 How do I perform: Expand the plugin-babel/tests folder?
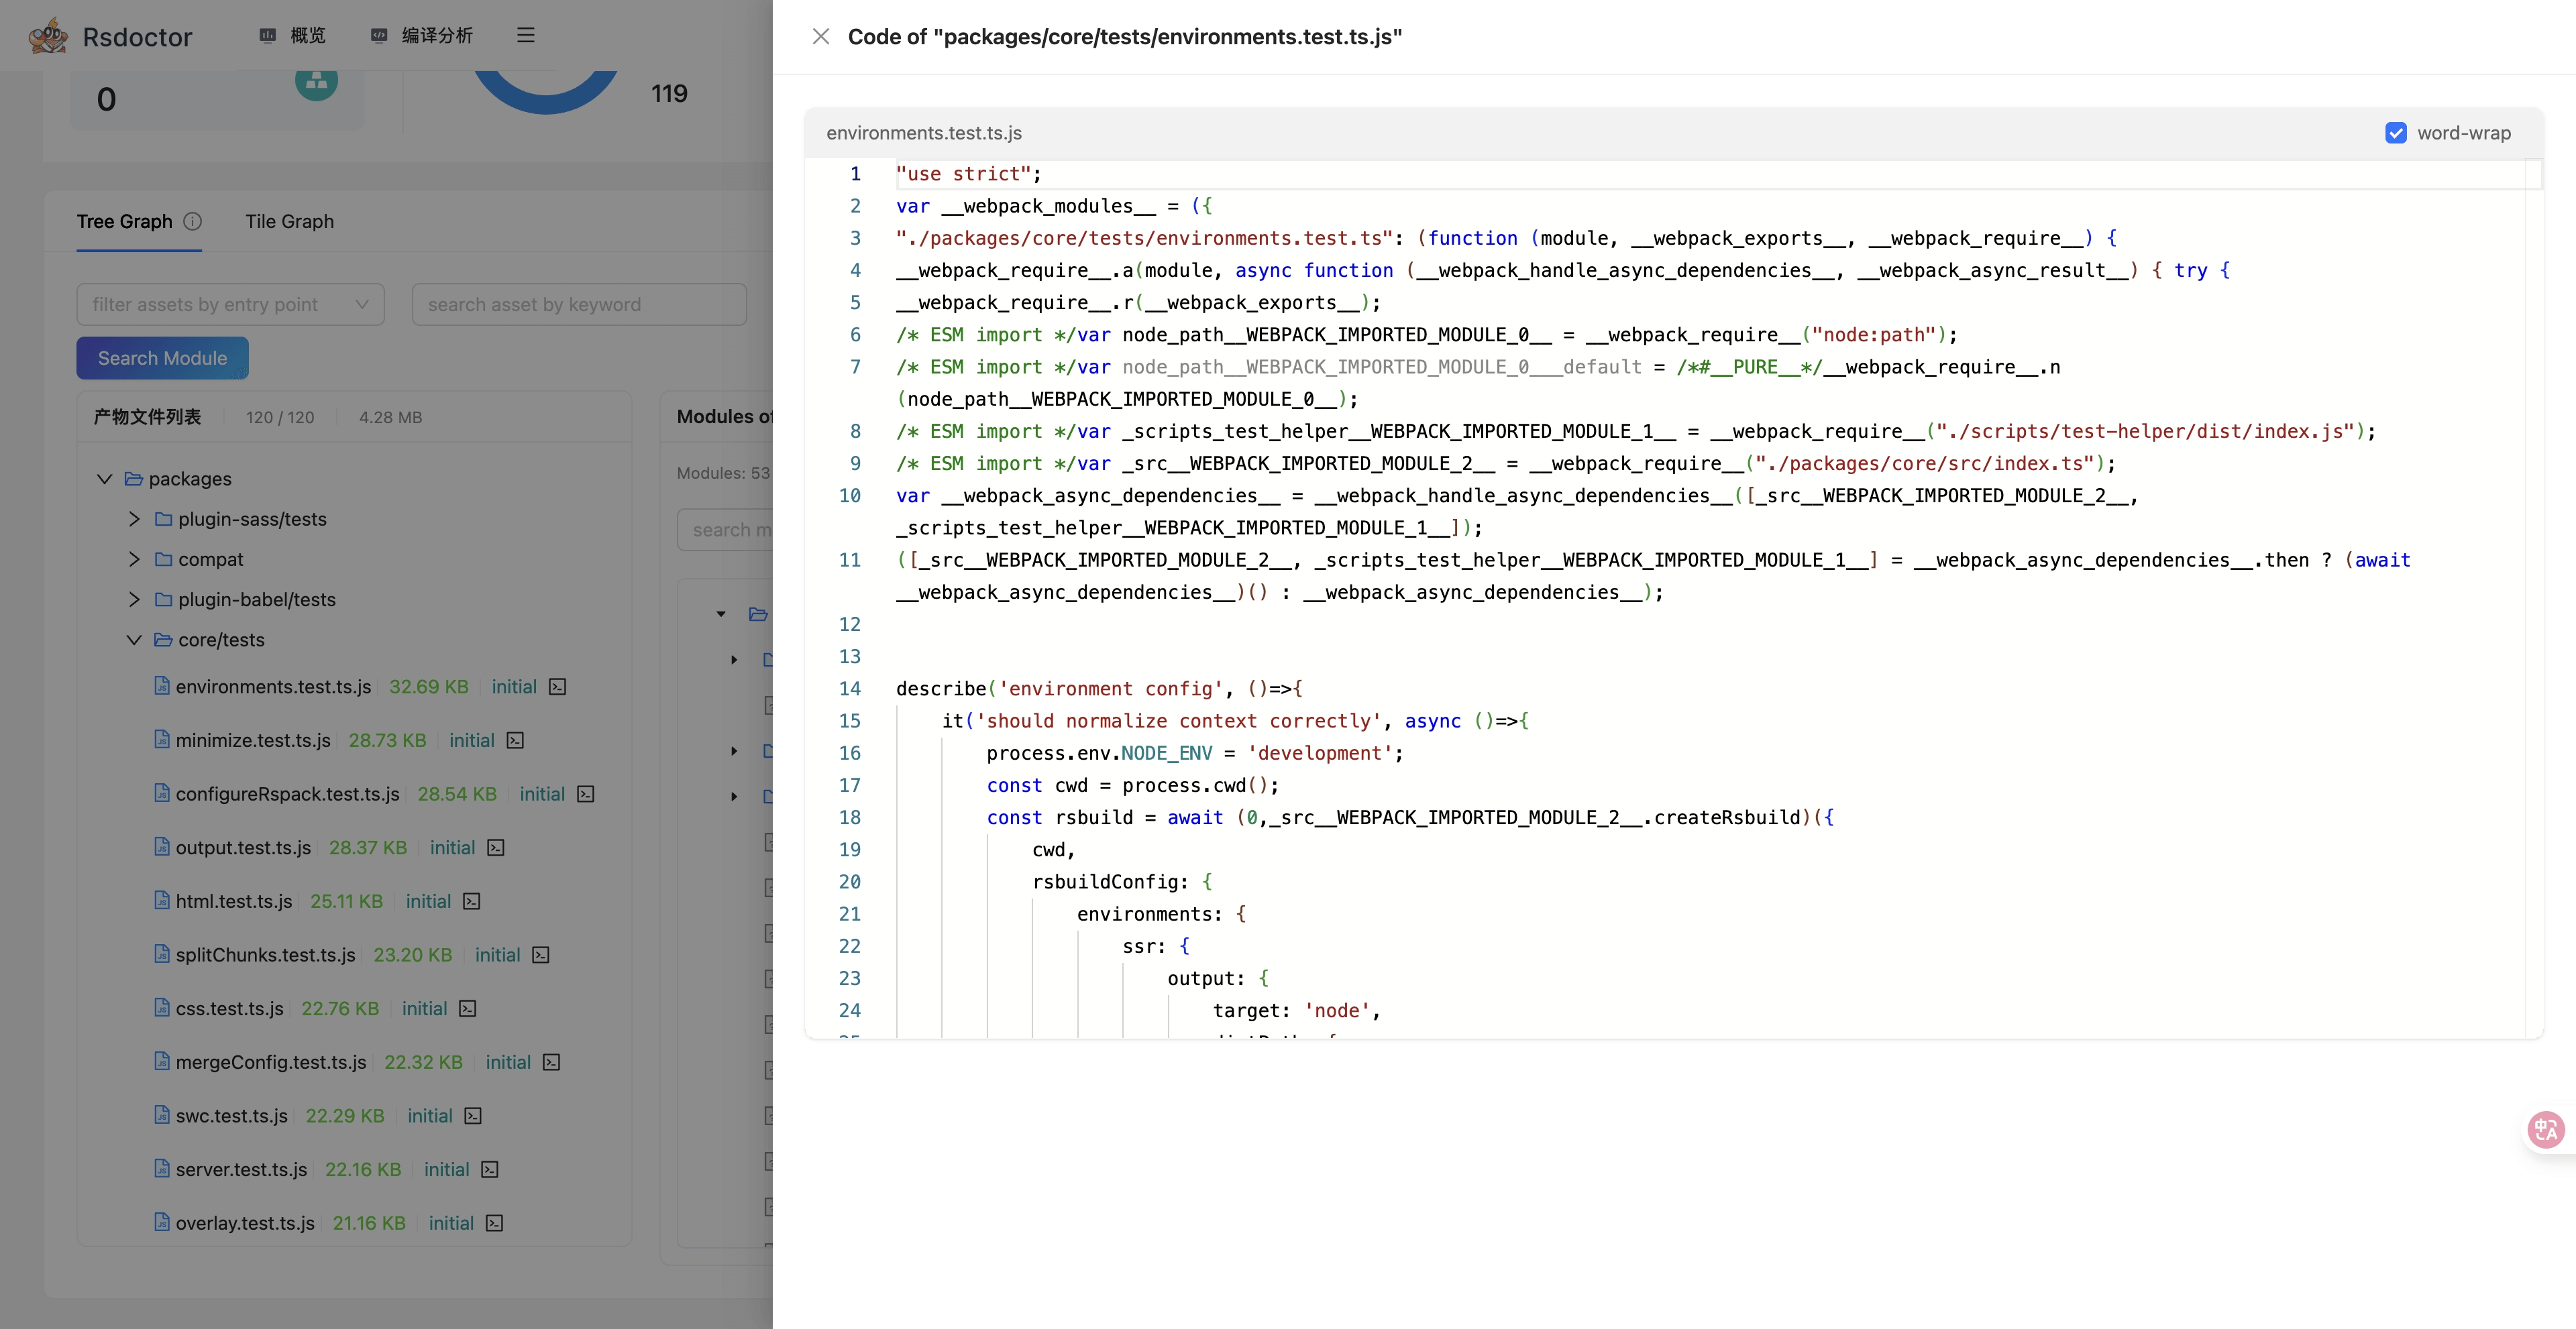(x=134, y=599)
